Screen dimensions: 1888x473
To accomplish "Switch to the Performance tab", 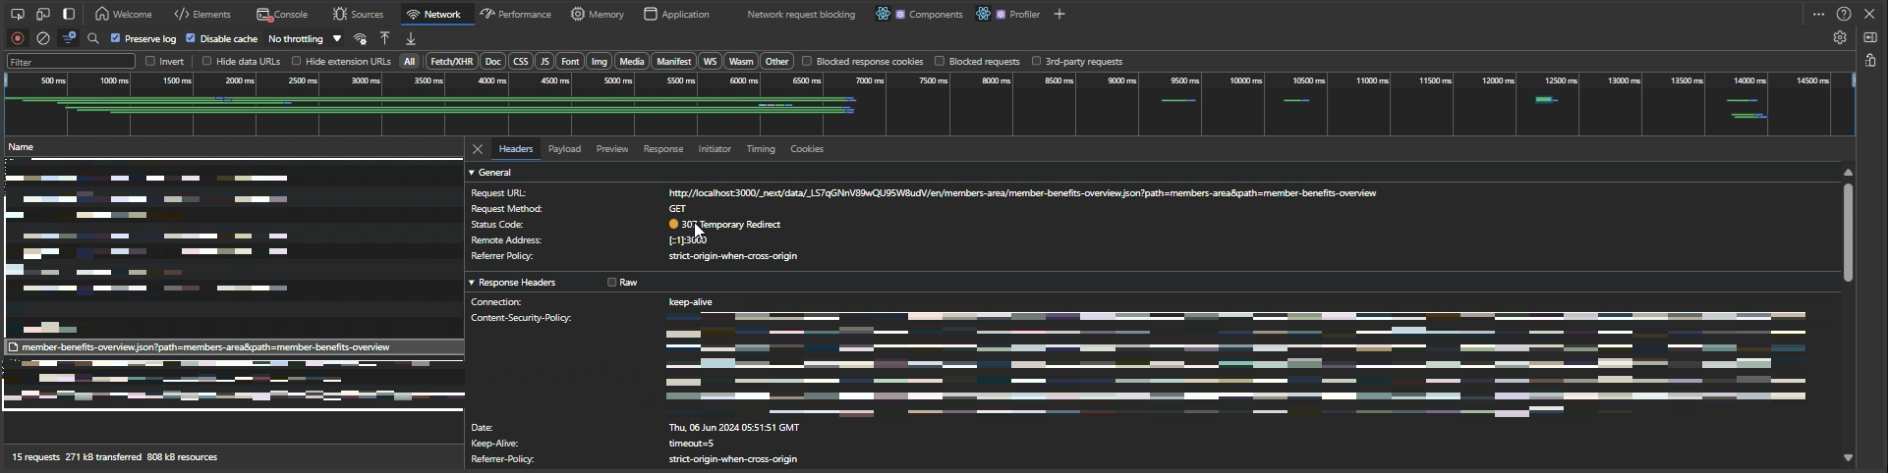I will point(516,14).
